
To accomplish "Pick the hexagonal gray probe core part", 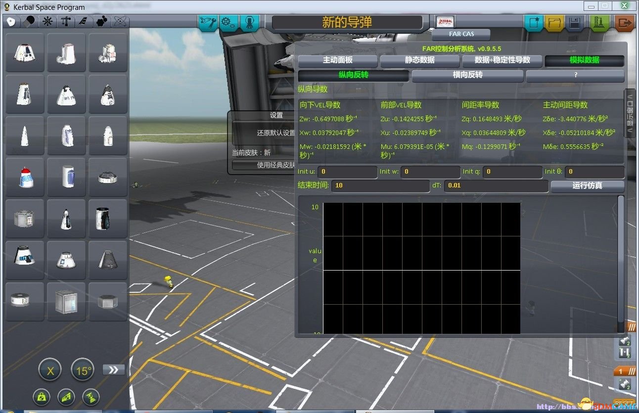I will pyautogui.click(x=108, y=301).
